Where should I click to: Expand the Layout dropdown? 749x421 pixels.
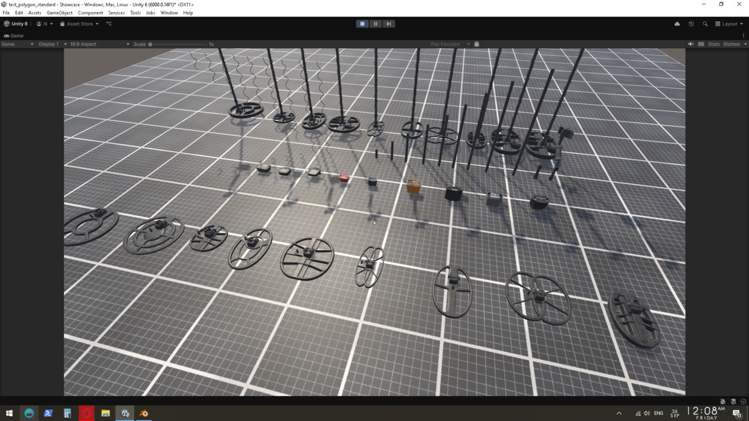(729, 24)
